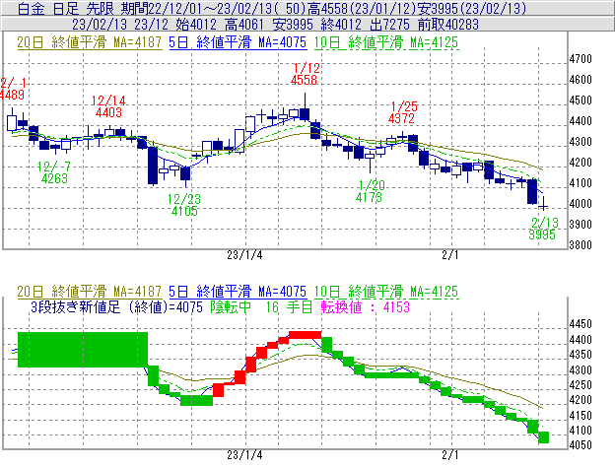Click the 10日 終値平滑 MA=4125 legend in candlestick chart
This screenshot has width=615, height=468.
(x=386, y=42)
